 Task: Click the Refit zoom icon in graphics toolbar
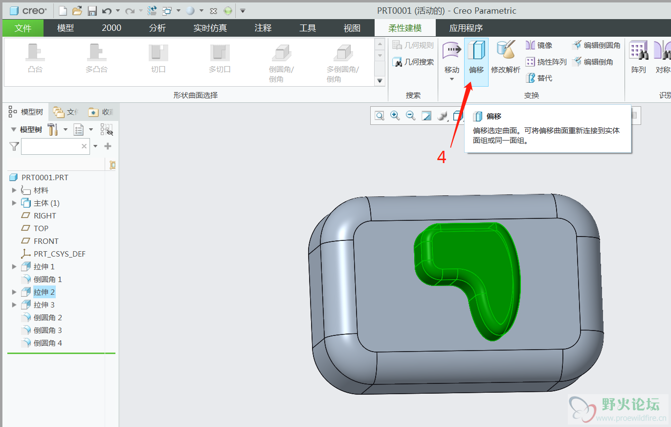coord(380,116)
